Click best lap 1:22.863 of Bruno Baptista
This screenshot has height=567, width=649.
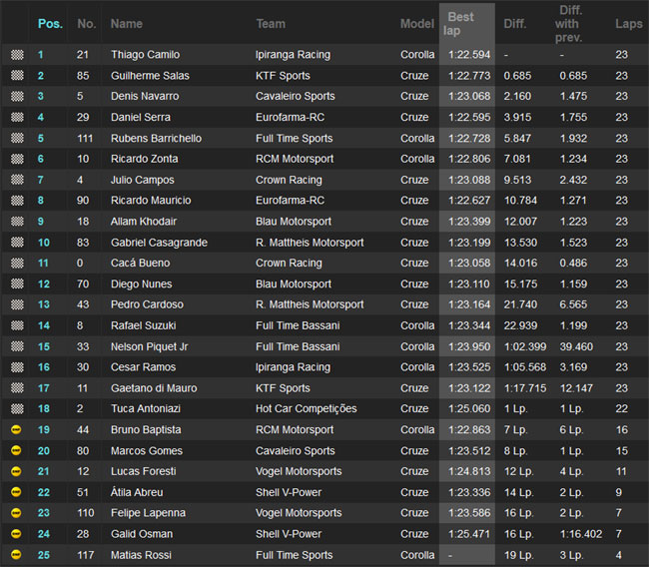click(469, 429)
